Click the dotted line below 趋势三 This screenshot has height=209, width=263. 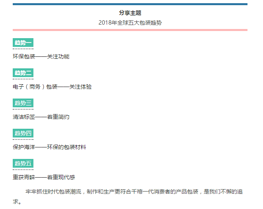tap(23, 109)
